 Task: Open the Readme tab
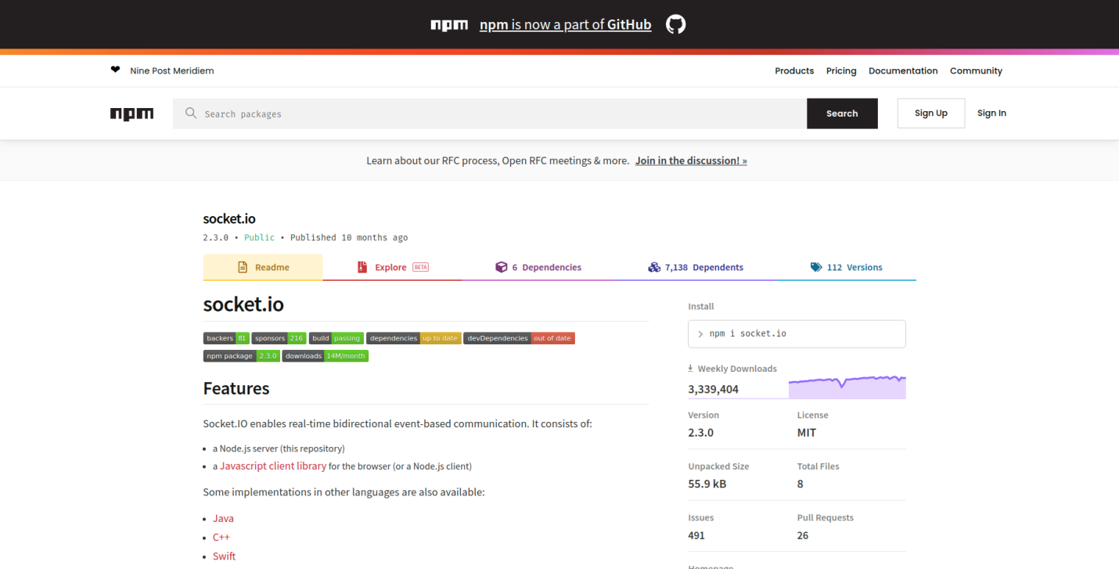click(x=263, y=267)
